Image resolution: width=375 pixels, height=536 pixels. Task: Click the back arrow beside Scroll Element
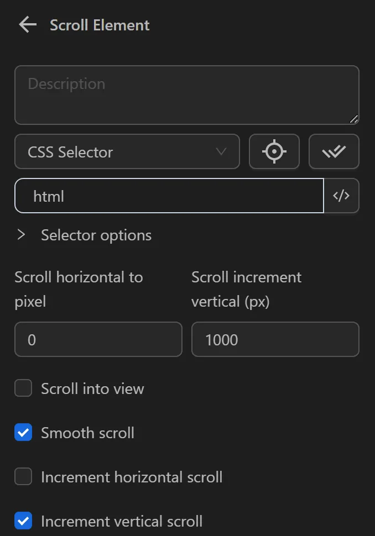pos(27,24)
